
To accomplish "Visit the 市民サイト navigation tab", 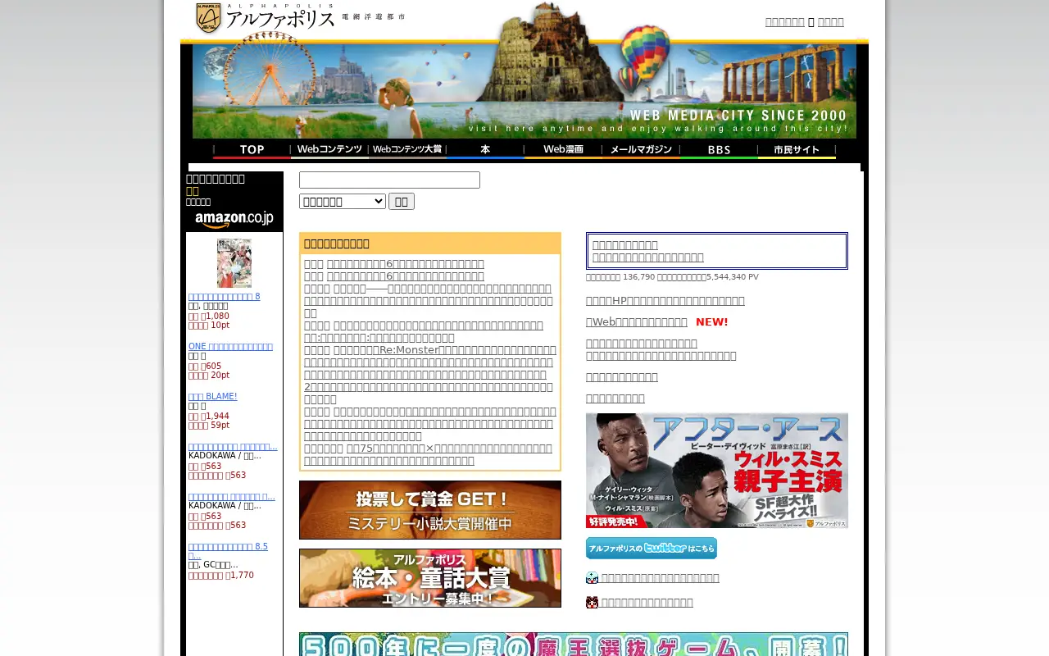I will (x=797, y=150).
